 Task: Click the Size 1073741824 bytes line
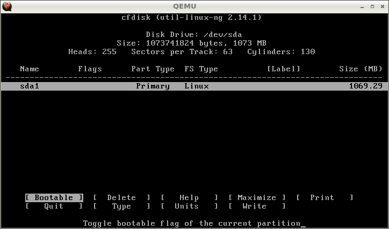191,43
